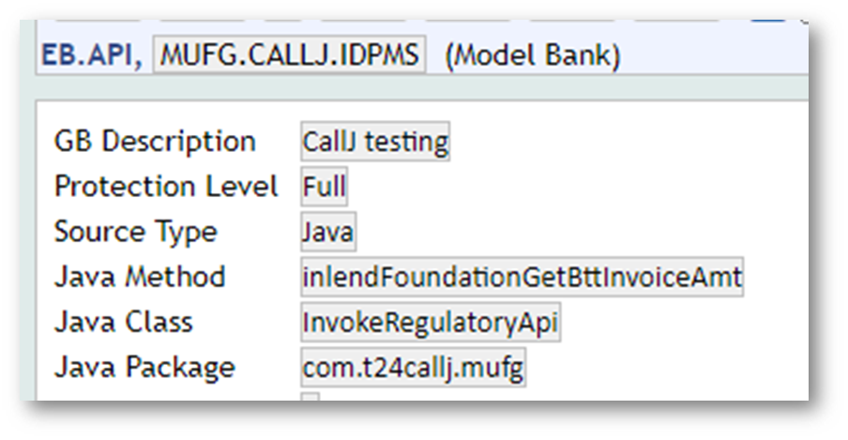
Task: Toggle the checkbox below Java Package field
Action: pyautogui.click(x=310, y=398)
